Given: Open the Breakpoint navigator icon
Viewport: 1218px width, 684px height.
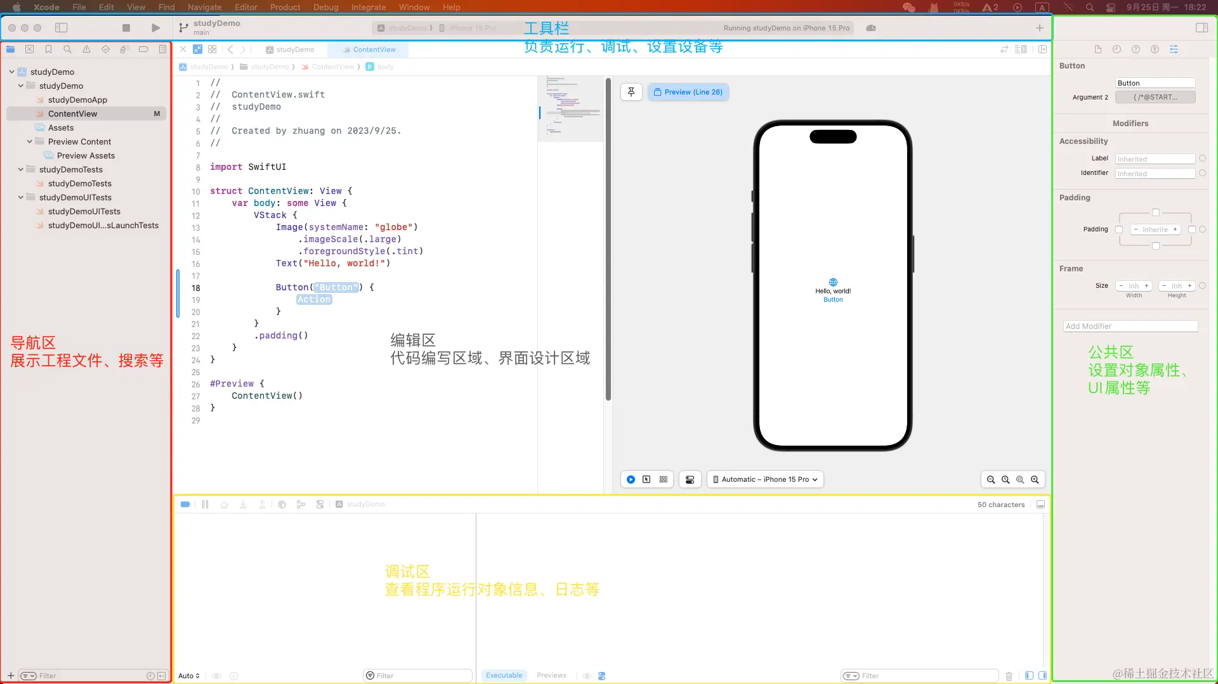Looking at the screenshot, I should (x=143, y=49).
